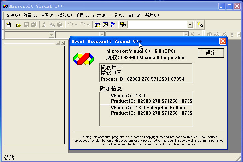Open the Window List icon
This screenshot has width=243, height=162.
pyautogui.click(x=113, y=25)
